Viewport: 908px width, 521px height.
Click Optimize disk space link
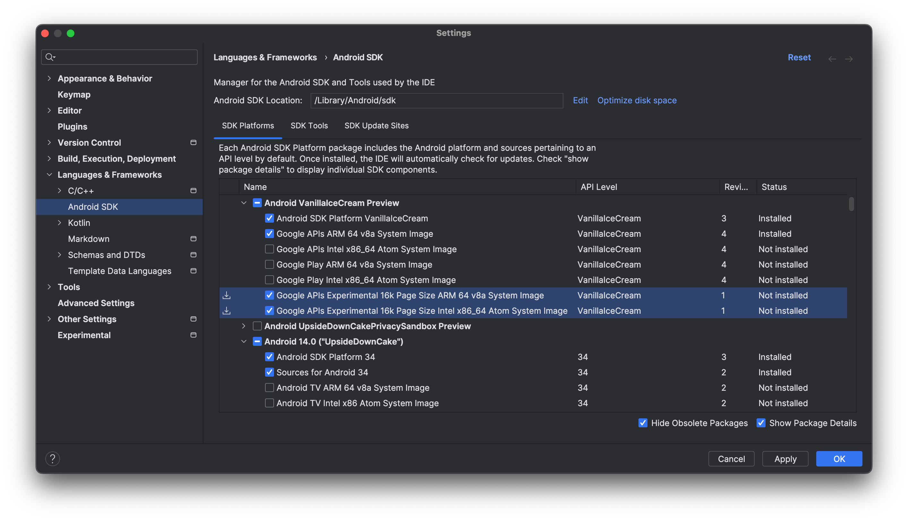(x=637, y=100)
